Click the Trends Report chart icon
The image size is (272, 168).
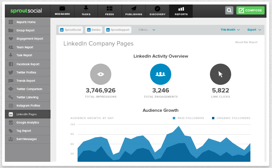[x=11, y=81]
